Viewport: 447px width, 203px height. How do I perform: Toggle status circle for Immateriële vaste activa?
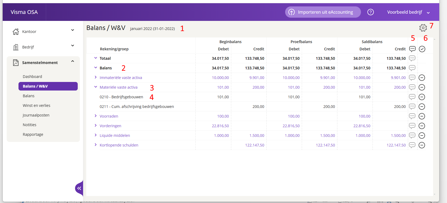tap(422, 78)
